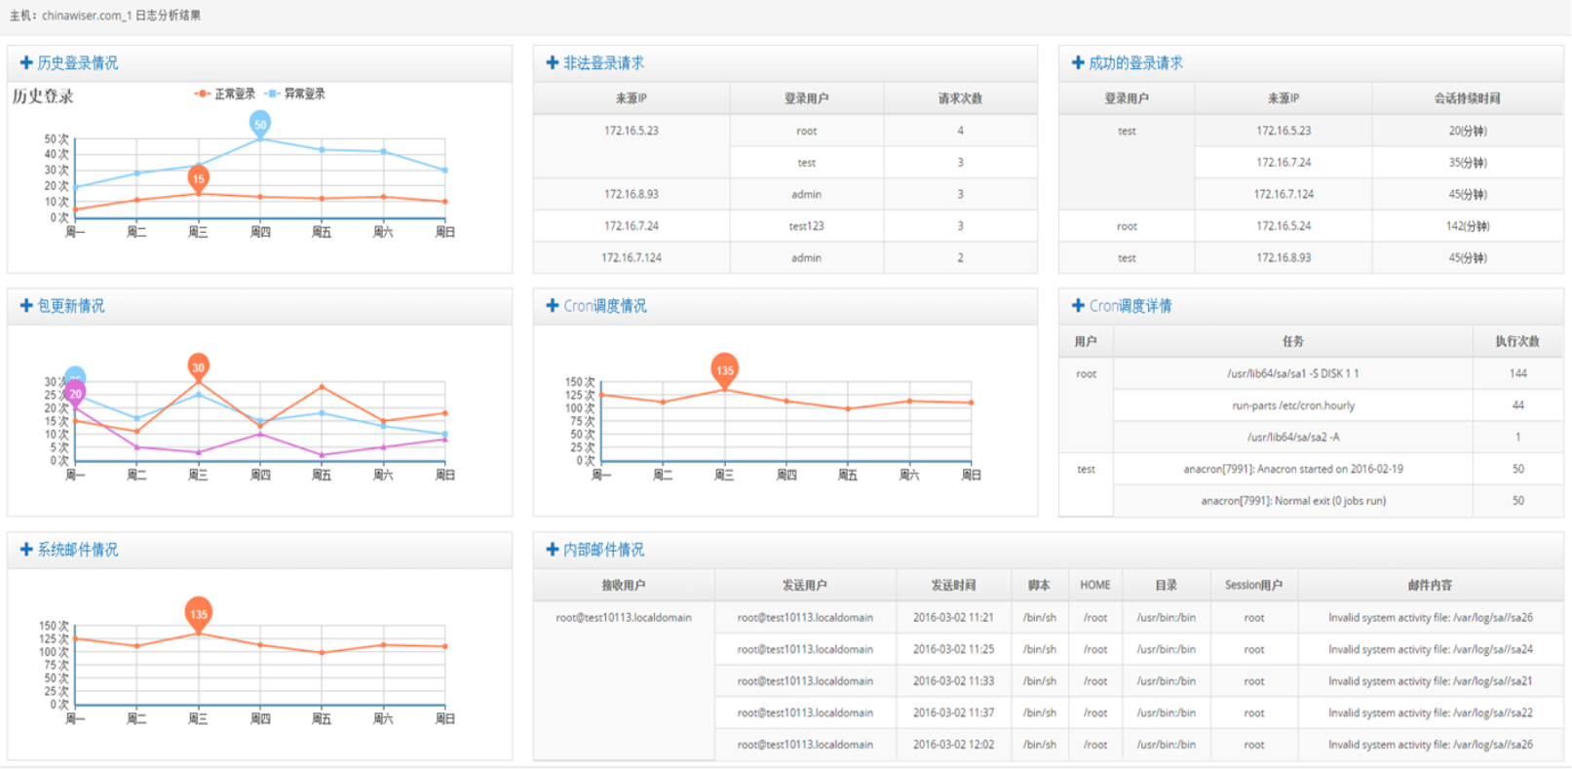Expand the Cron调度详情 panel plus icon
The width and height of the screenshot is (1572, 769).
1078,305
